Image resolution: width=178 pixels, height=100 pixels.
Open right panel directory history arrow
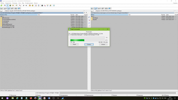[x=177, y=13]
